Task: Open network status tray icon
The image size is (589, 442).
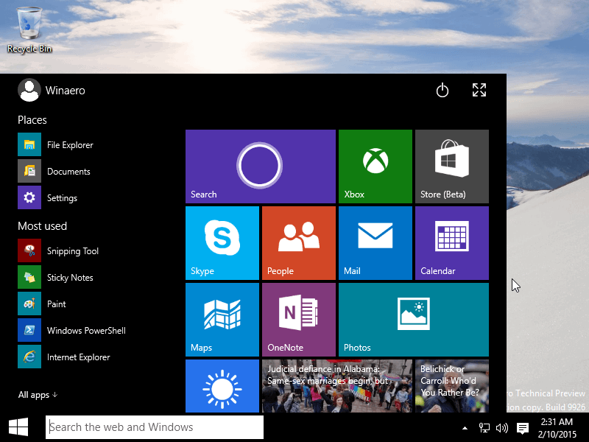Action: point(484,428)
